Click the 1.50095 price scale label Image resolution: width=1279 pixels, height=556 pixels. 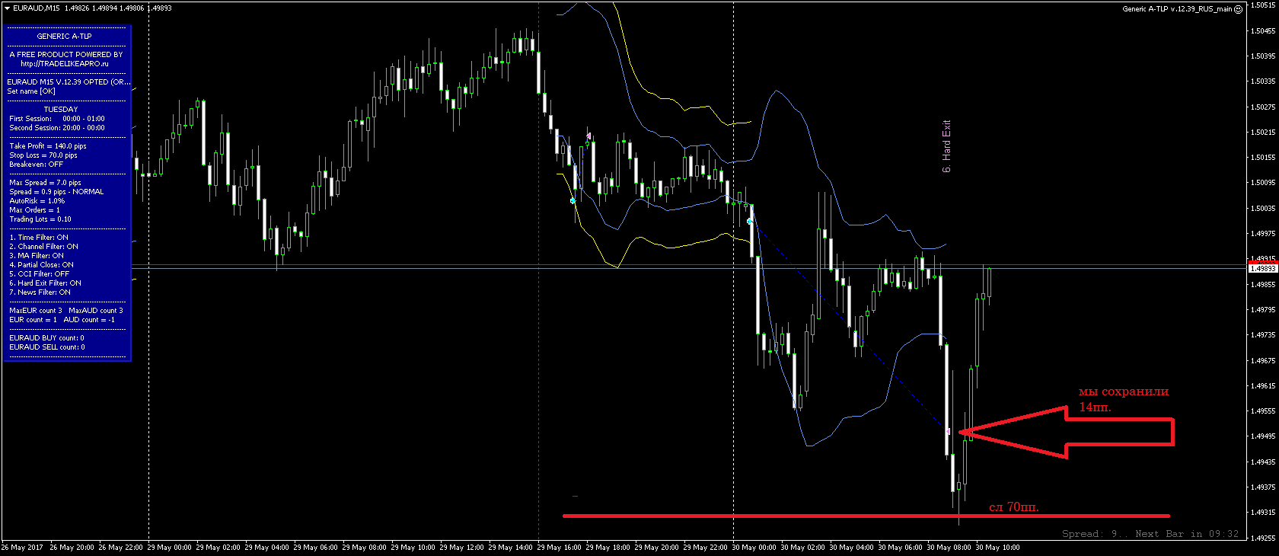(x=1264, y=183)
